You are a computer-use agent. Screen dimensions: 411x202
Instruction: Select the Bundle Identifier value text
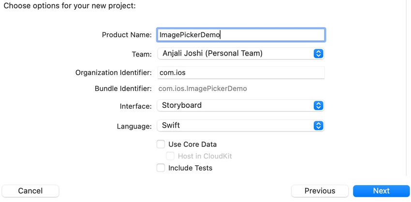[203, 88]
